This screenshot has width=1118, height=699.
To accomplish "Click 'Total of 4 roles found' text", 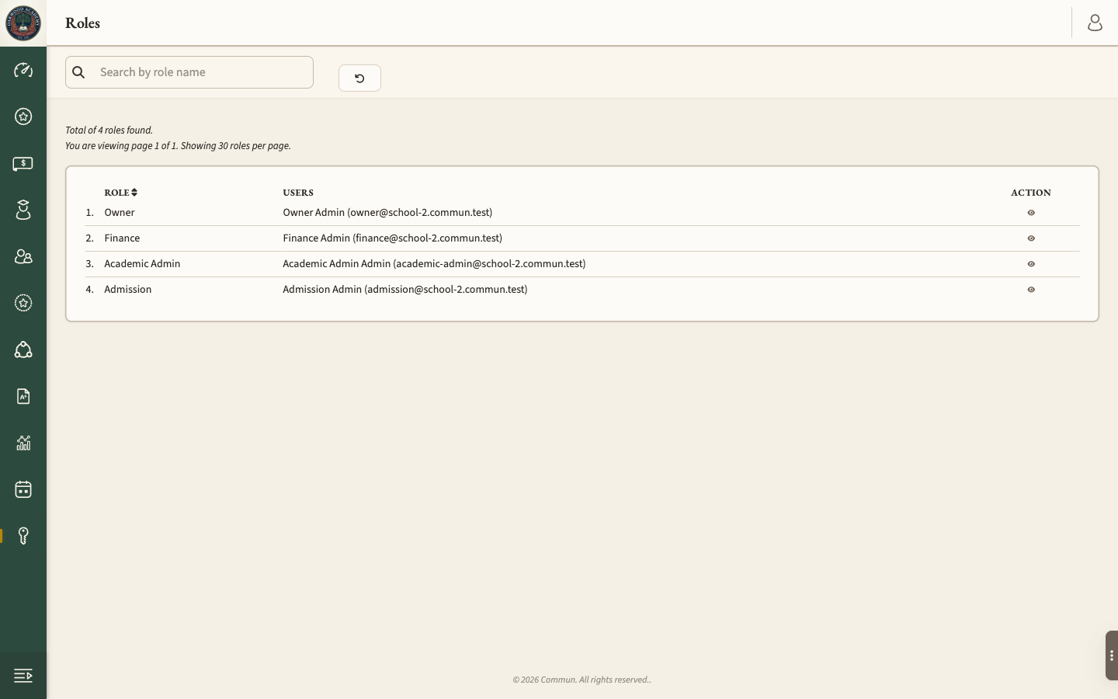I will click(x=109, y=130).
